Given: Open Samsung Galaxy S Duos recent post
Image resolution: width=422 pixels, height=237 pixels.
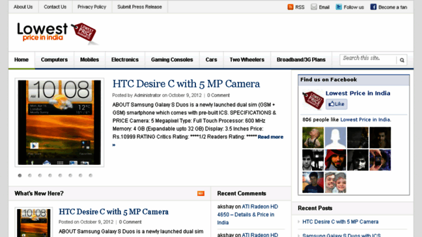Looking at the screenshot, I should pos(341,235).
